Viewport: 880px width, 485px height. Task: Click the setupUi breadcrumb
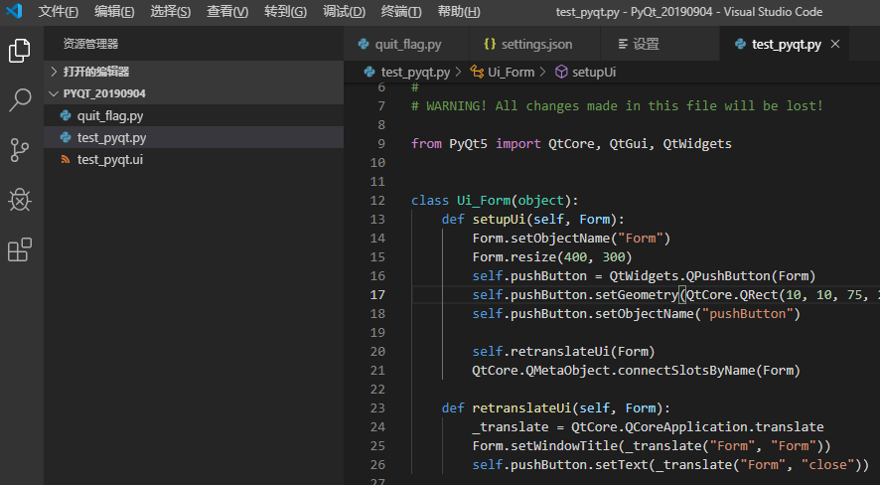[x=594, y=72]
